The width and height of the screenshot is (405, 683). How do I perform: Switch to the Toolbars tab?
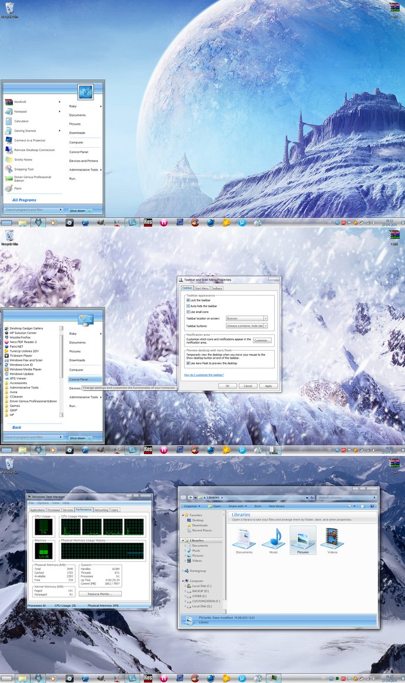tap(217, 288)
